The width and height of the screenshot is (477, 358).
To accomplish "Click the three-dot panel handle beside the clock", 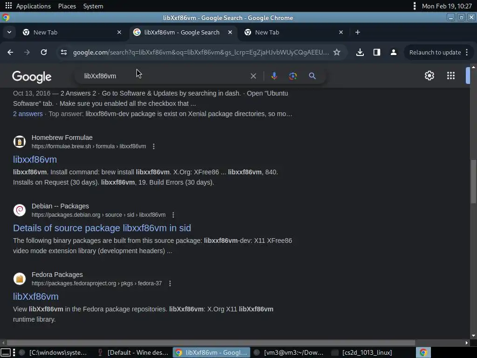I will 414,6.
